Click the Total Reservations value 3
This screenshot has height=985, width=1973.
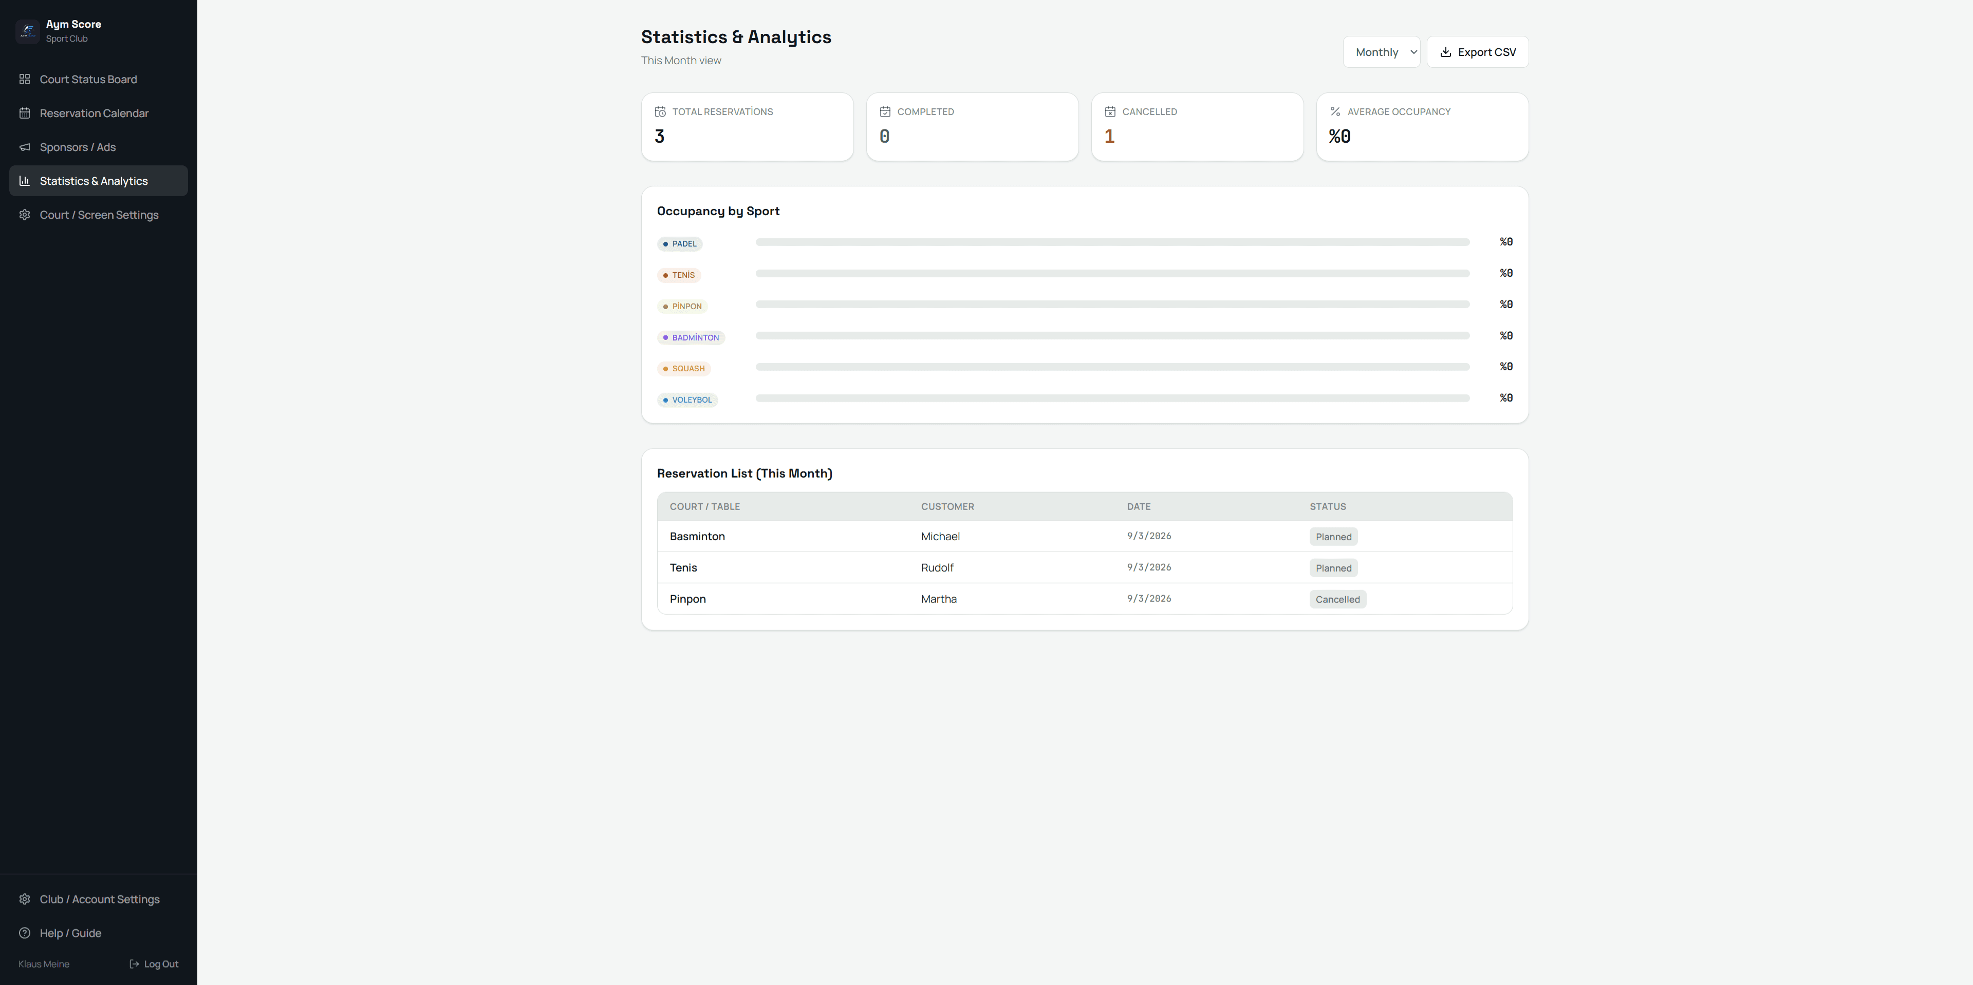pyautogui.click(x=659, y=137)
